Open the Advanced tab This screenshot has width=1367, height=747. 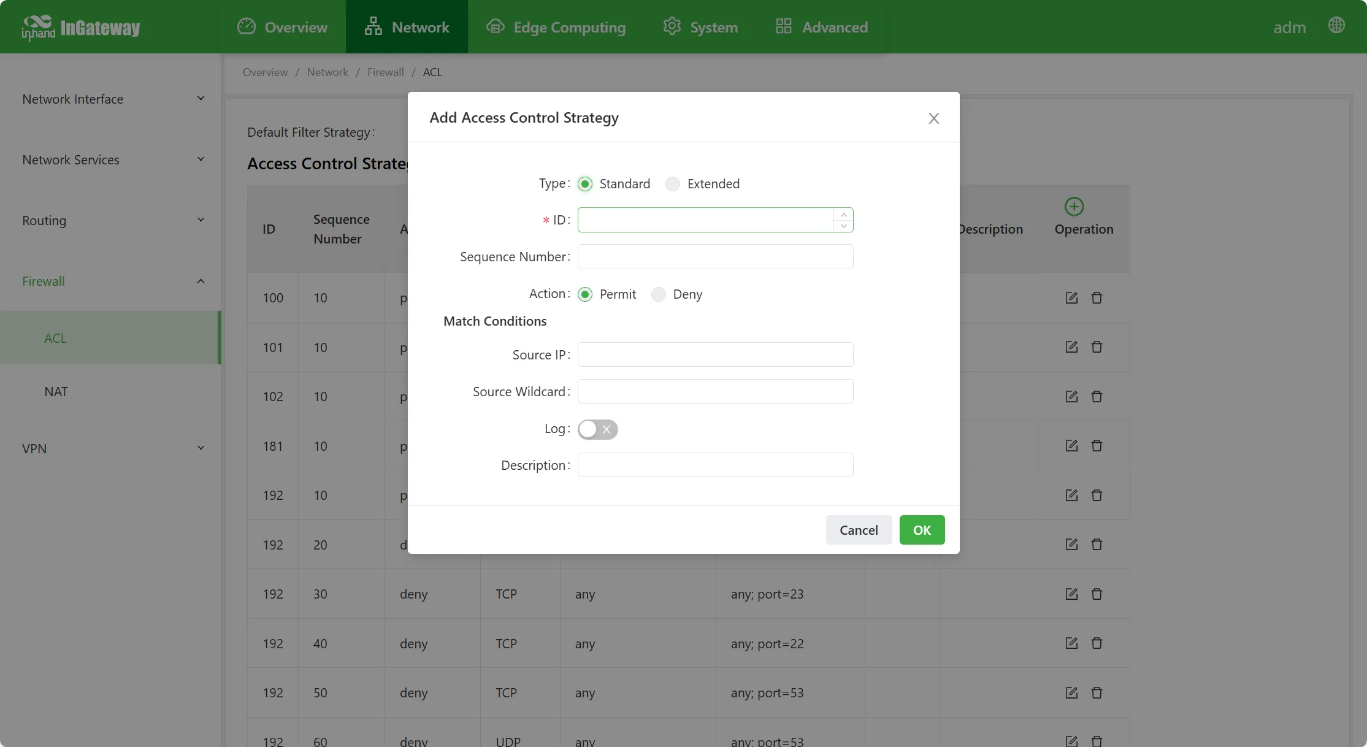click(821, 27)
